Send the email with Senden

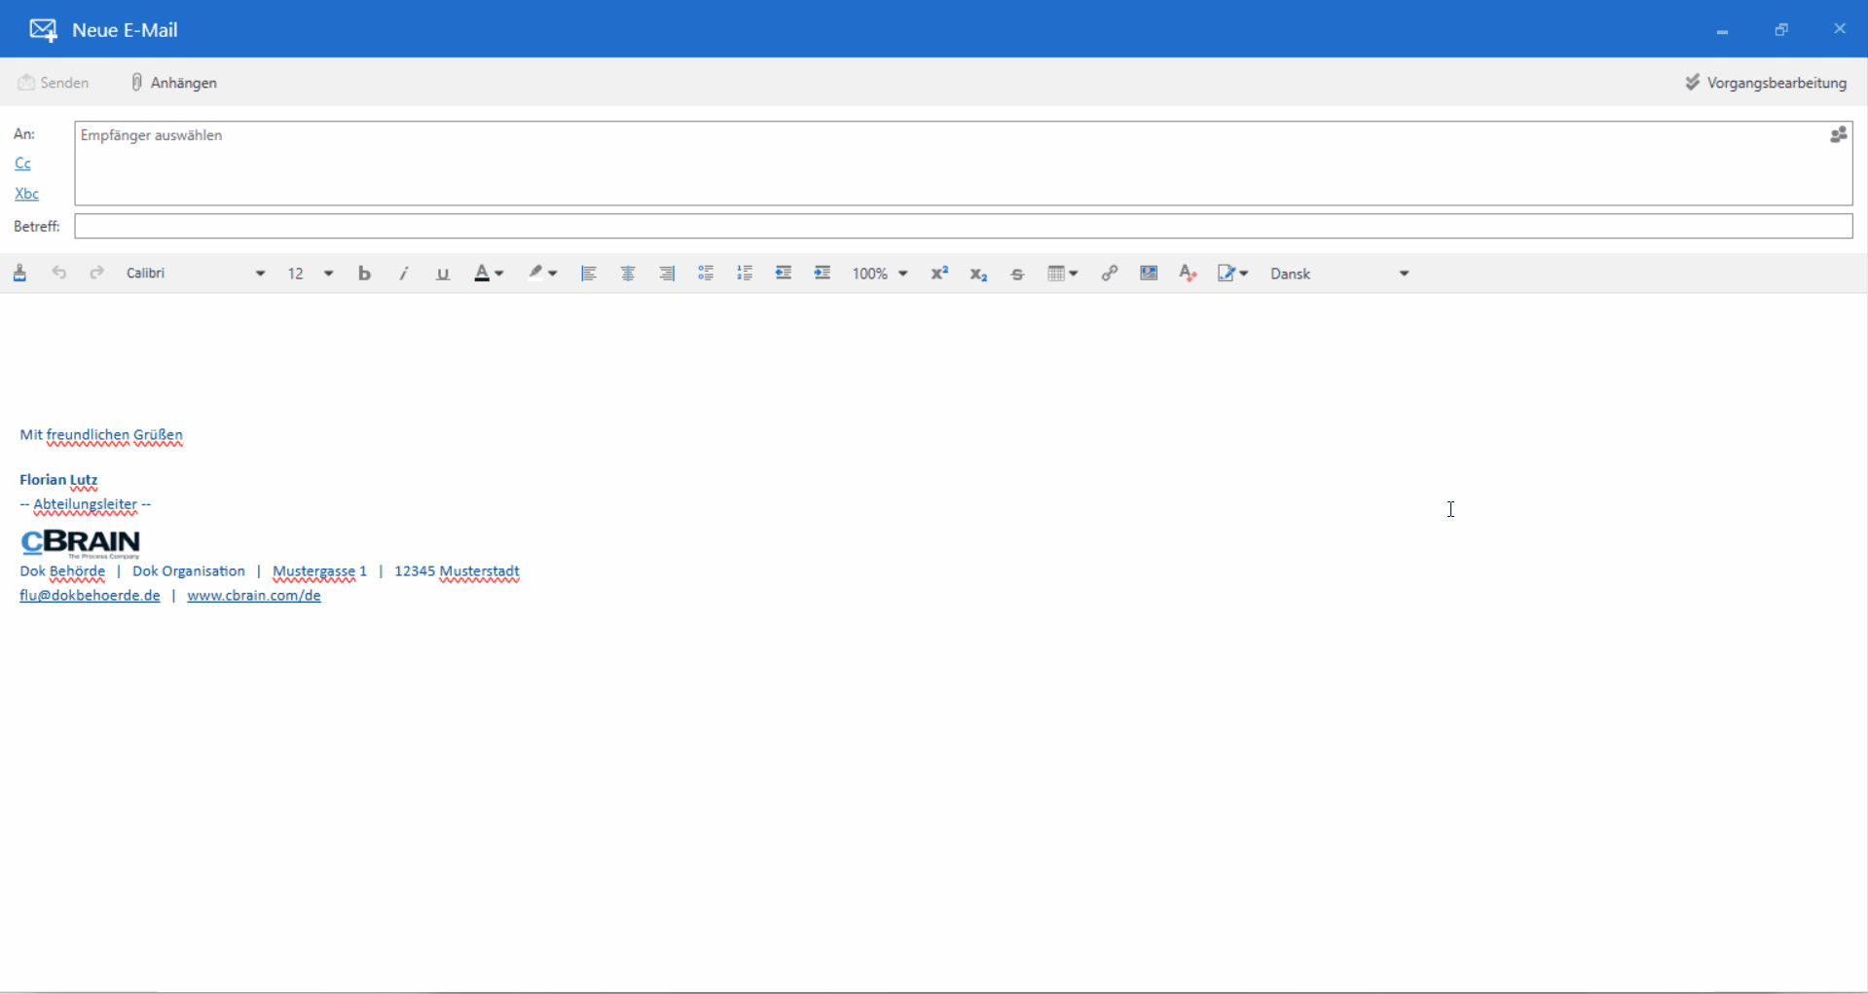click(x=54, y=82)
